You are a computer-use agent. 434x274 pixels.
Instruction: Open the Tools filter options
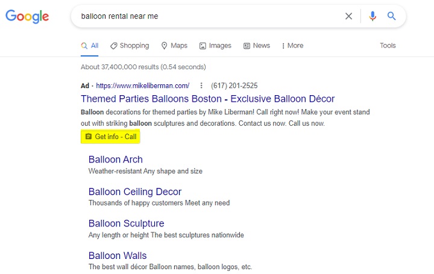click(388, 46)
